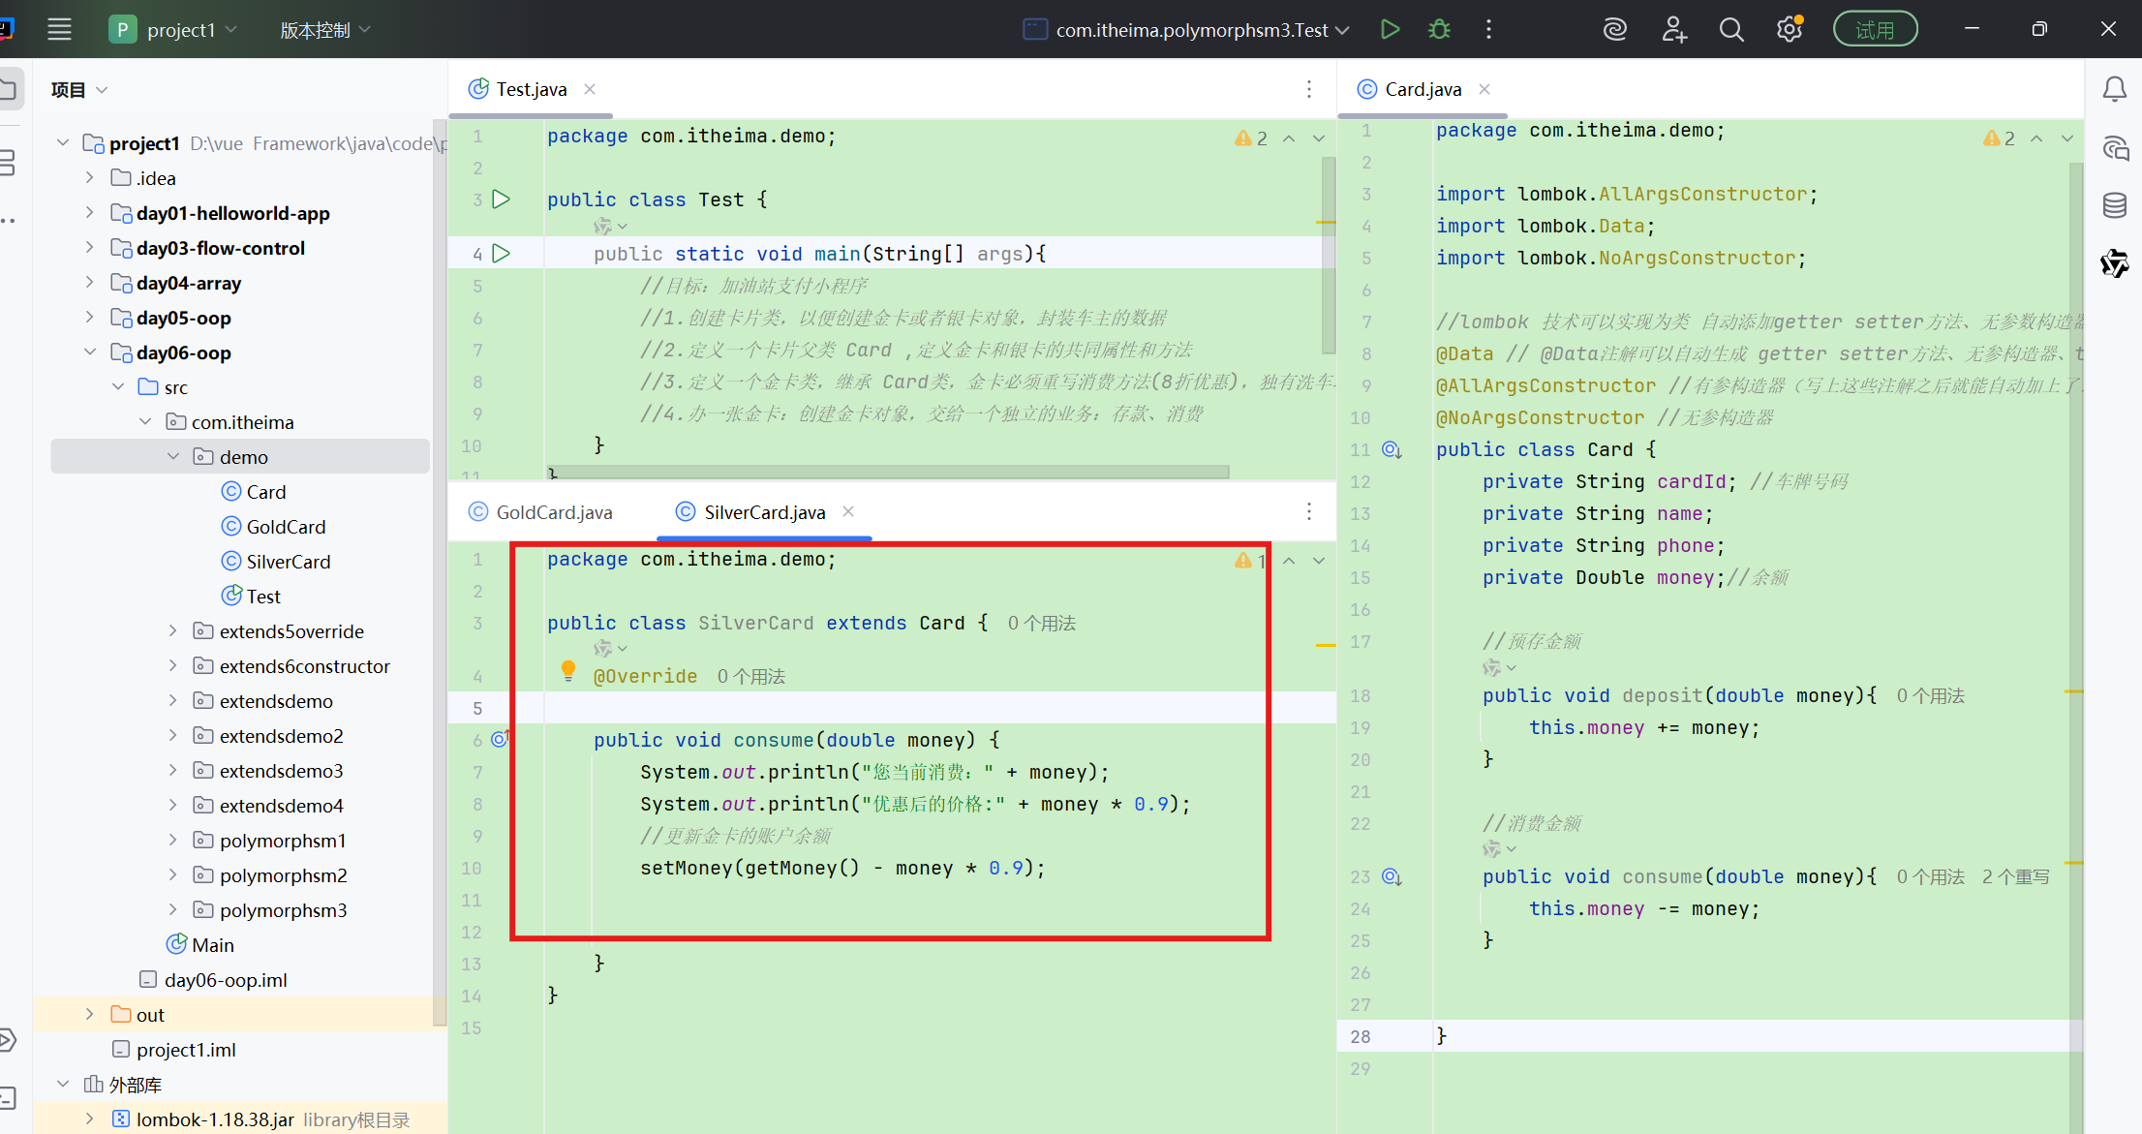Screen dimensions: 2142x1134
Task: Switch to the GoldCard.java tab
Action: click(x=553, y=512)
